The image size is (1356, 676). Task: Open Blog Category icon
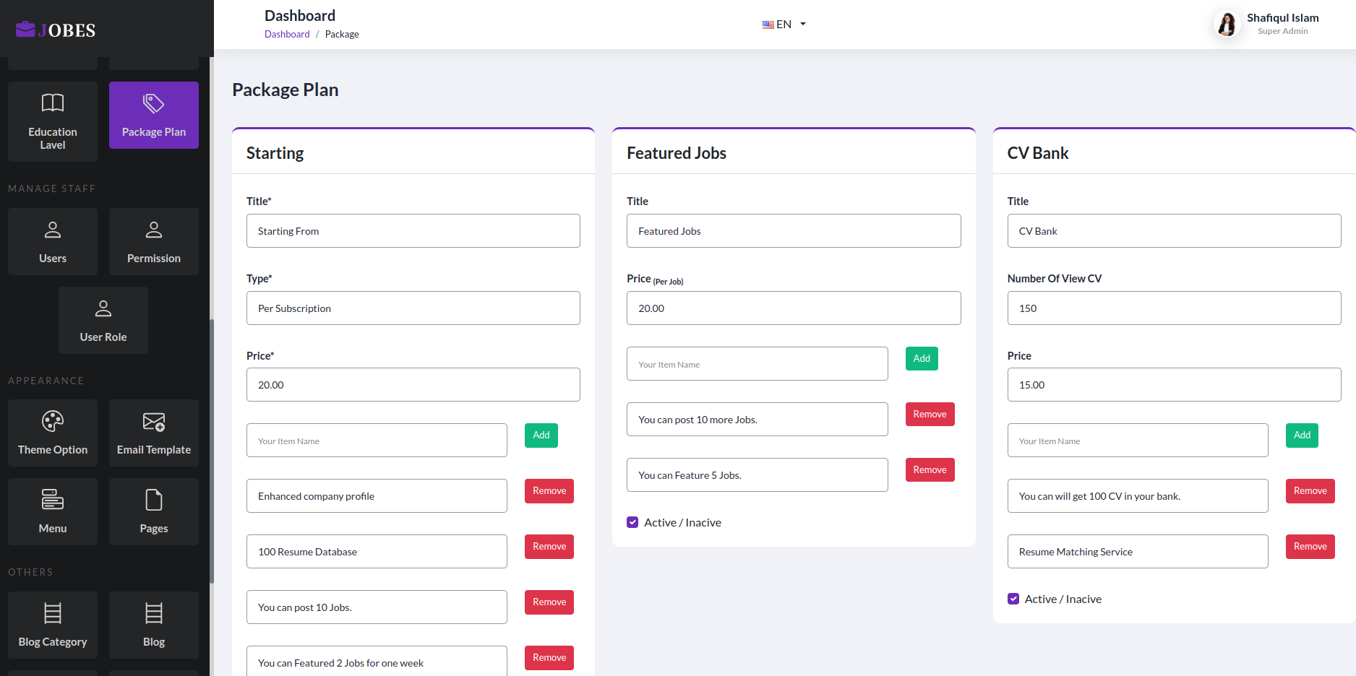(x=53, y=613)
